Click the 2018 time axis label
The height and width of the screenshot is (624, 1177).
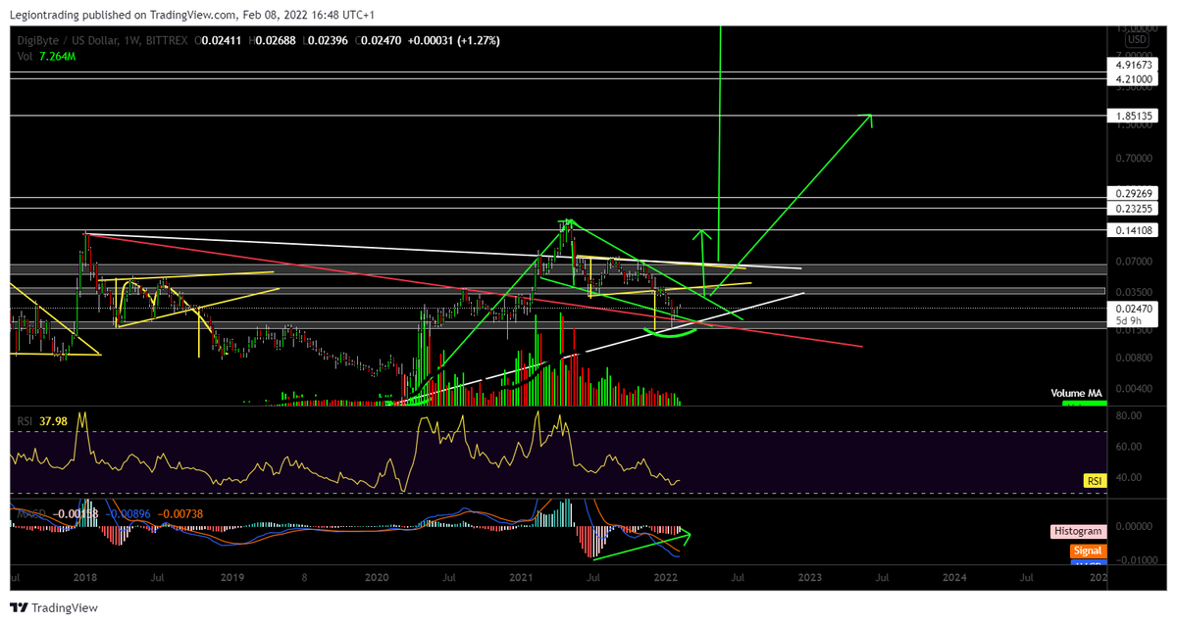pyautogui.click(x=83, y=579)
